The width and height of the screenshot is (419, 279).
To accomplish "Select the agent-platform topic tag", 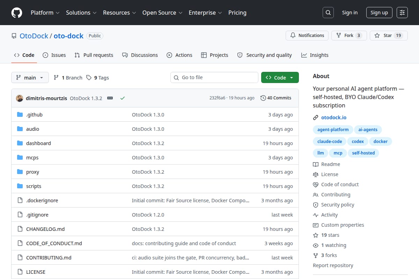I will click(x=333, y=129).
